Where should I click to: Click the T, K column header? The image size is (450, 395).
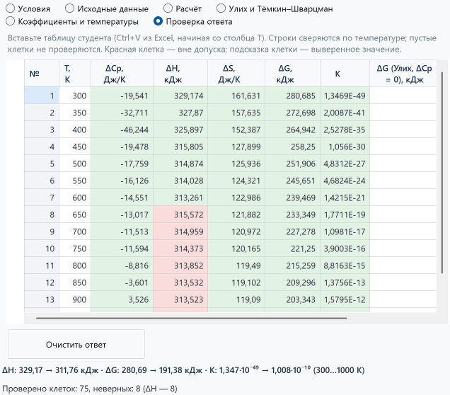click(75, 74)
